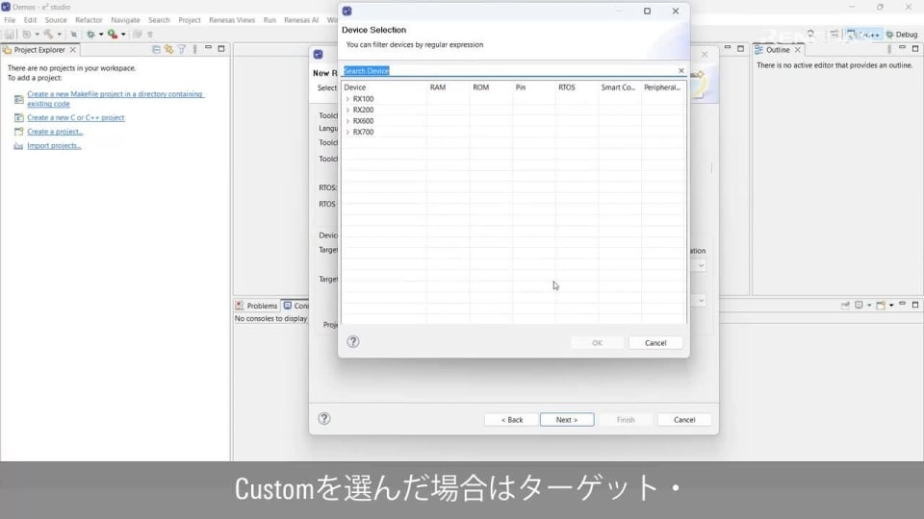Click Open Console icon in console toolbar

click(881, 305)
